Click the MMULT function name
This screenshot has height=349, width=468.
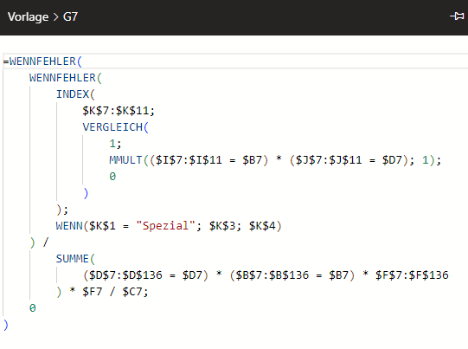click(x=125, y=160)
